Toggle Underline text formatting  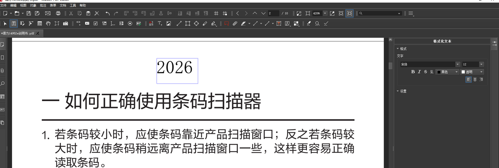click(x=432, y=72)
